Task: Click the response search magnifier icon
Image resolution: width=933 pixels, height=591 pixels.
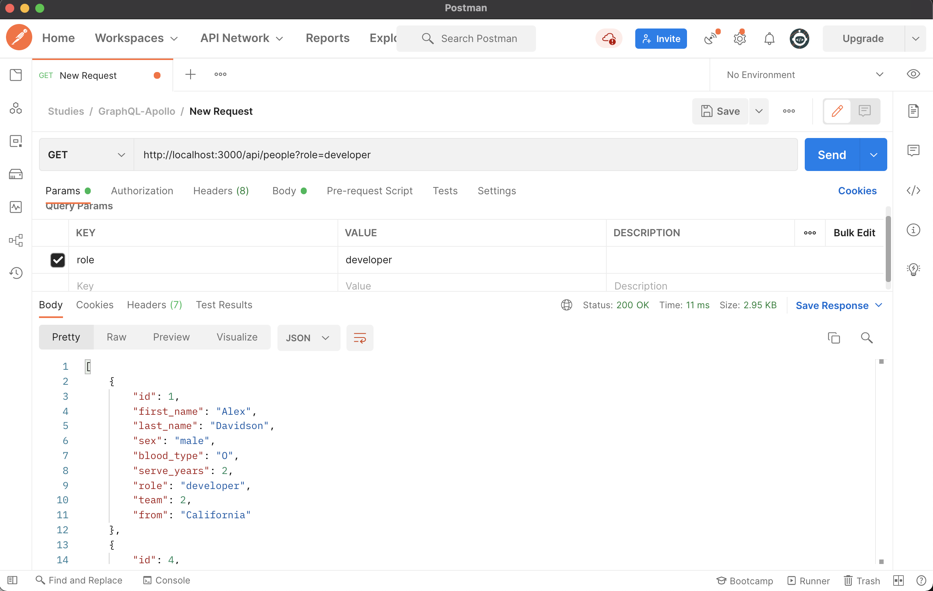Action: tap(866, 337)
